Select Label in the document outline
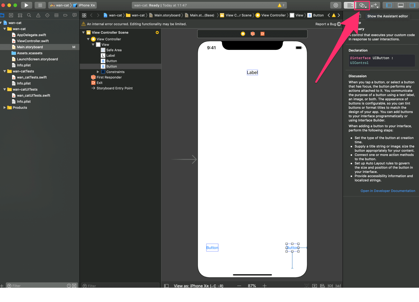This screenshot has width=419, height=302. (x=110, y=55)
